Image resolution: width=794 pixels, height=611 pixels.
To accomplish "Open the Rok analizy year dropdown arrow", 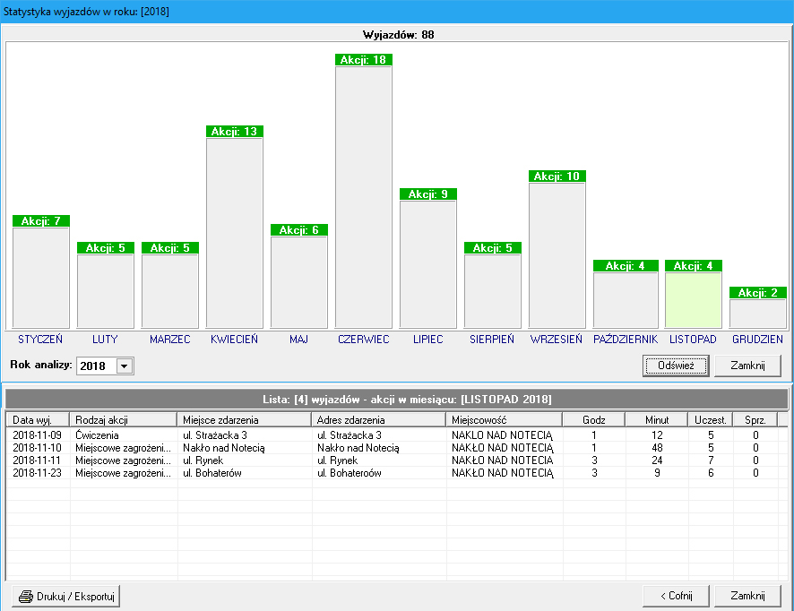I will click(x=125, y=366).
